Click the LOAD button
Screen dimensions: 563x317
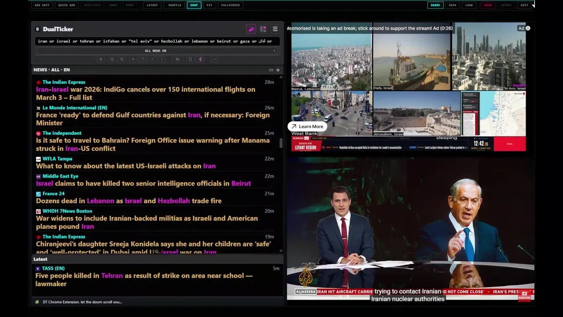coord(469,5)
